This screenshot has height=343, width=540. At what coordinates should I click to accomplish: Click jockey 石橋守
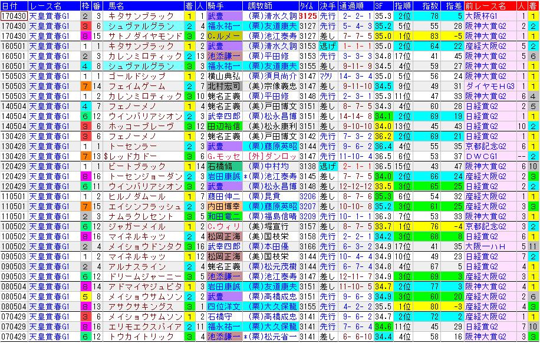click(220, 316)
